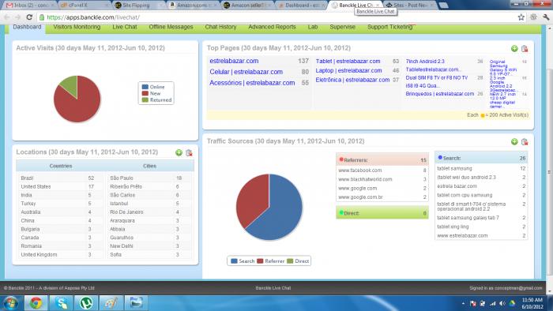
Task: Open Chrome from the Windows taskbar
Action: (36, 303)
